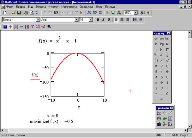This screenshot has height=138, width=192.
Task: Insert unit with the measuring cup icon
Action: (95, 13)
